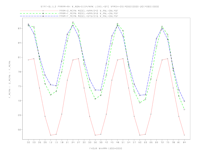Click x-axis forecast hour label 12

point(51,142)
